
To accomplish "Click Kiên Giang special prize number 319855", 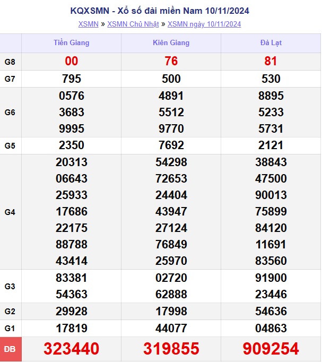I will click(x=171, y=349).
